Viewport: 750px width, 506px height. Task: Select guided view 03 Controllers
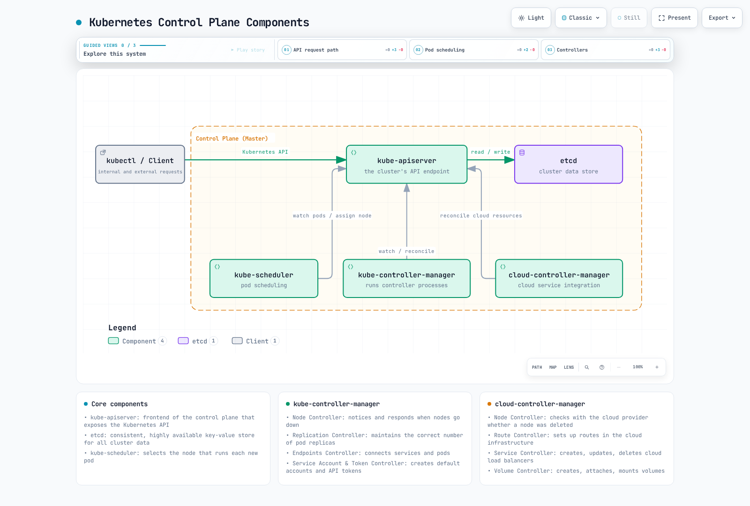pos(606,50)
